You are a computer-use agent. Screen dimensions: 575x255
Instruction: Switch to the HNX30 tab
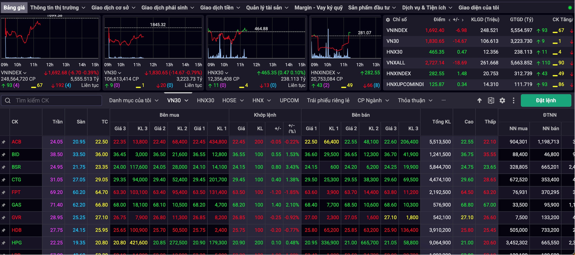[206, 100]
